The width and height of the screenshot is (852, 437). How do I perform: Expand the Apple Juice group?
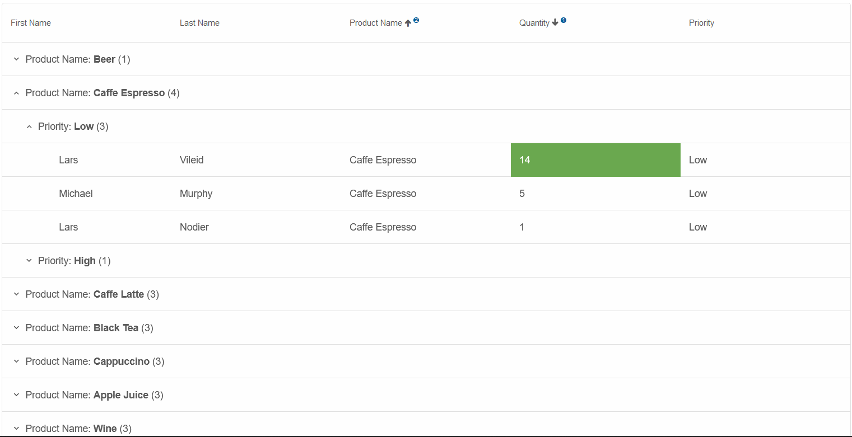pyautogui.click(x=16, y=395)
